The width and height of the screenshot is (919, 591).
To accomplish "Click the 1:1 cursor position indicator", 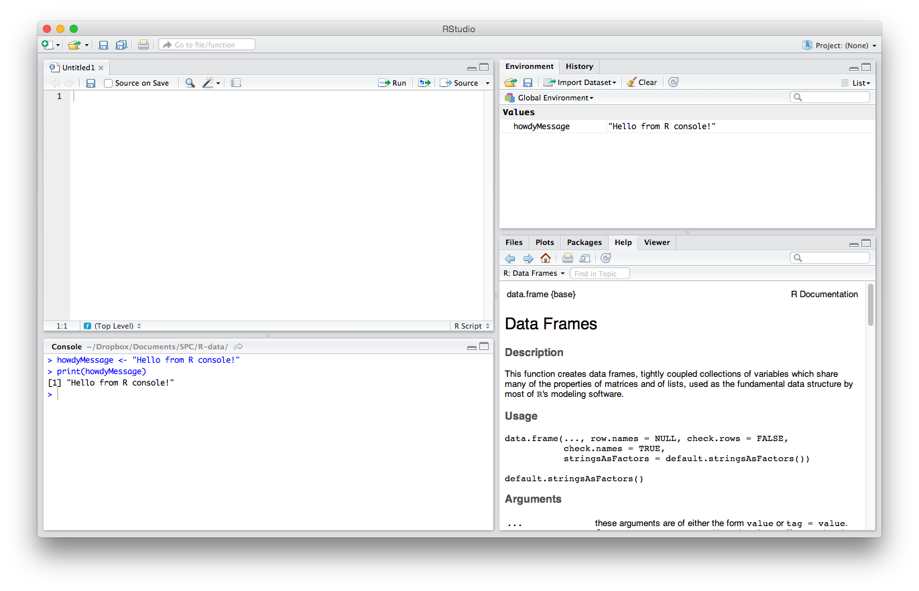I will point(62,326).
